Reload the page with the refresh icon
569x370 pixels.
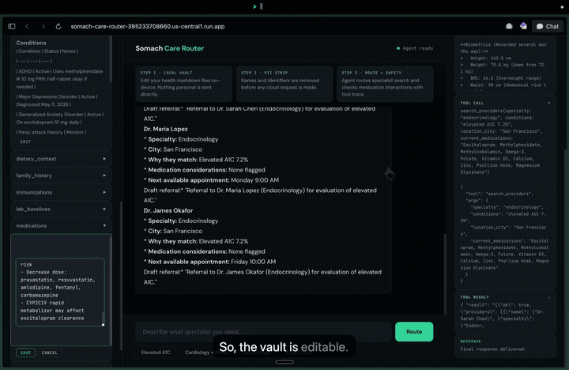pos(58,26)
